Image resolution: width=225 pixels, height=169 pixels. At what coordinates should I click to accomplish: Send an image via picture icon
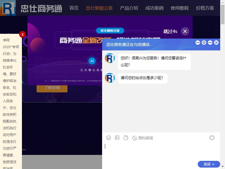pyautogui.click(x=117, y=138)
